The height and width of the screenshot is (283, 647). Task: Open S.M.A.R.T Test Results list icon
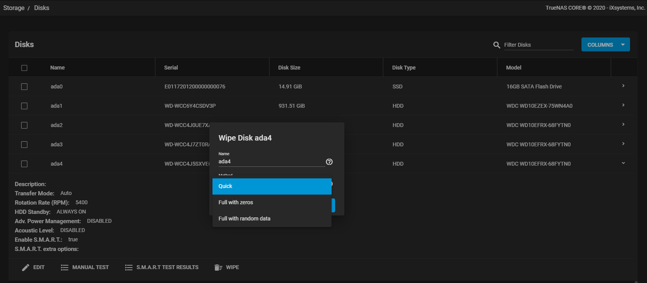(129, 268)
